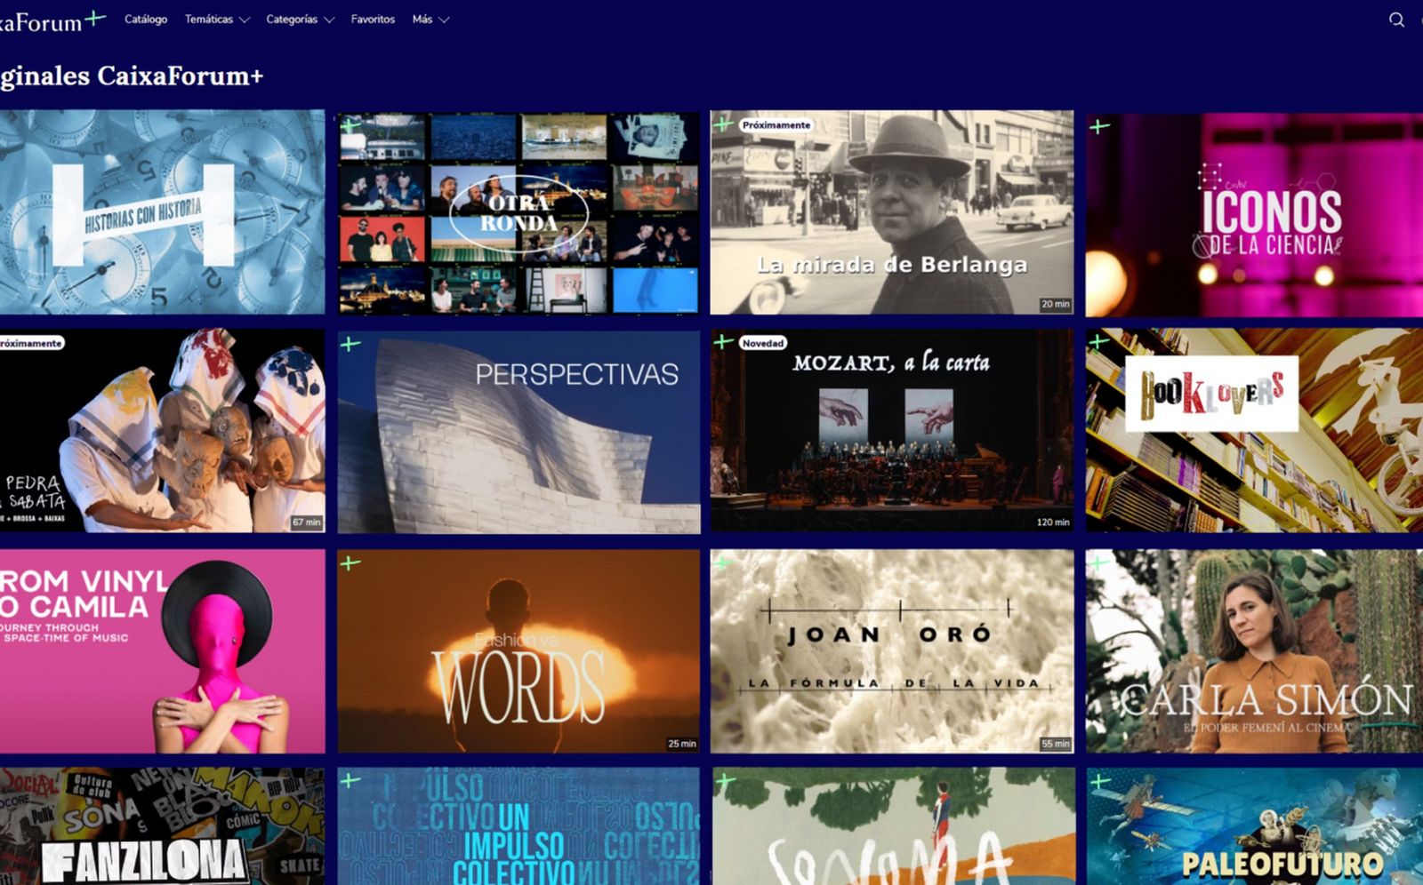Screen dimensions: 1423x885
Task: Click the "Originales CaixaForum+" section heading
Action: [132, 76]
